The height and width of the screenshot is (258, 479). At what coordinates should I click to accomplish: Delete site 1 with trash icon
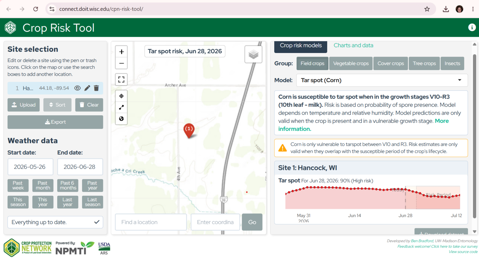pyautogui.click(x=96, y=88)
